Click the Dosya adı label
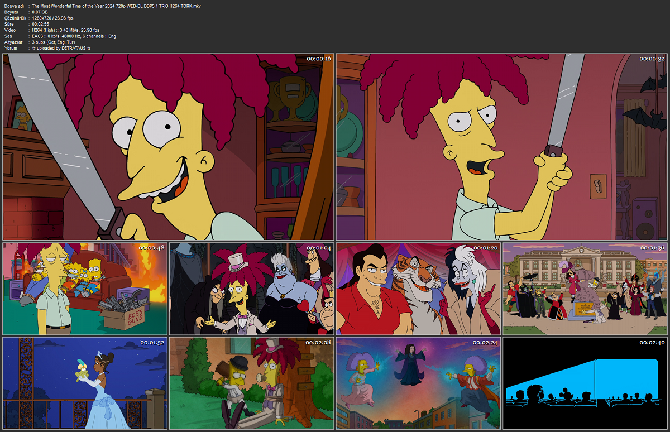Screen dimensions: 670x432 (13, 6)
